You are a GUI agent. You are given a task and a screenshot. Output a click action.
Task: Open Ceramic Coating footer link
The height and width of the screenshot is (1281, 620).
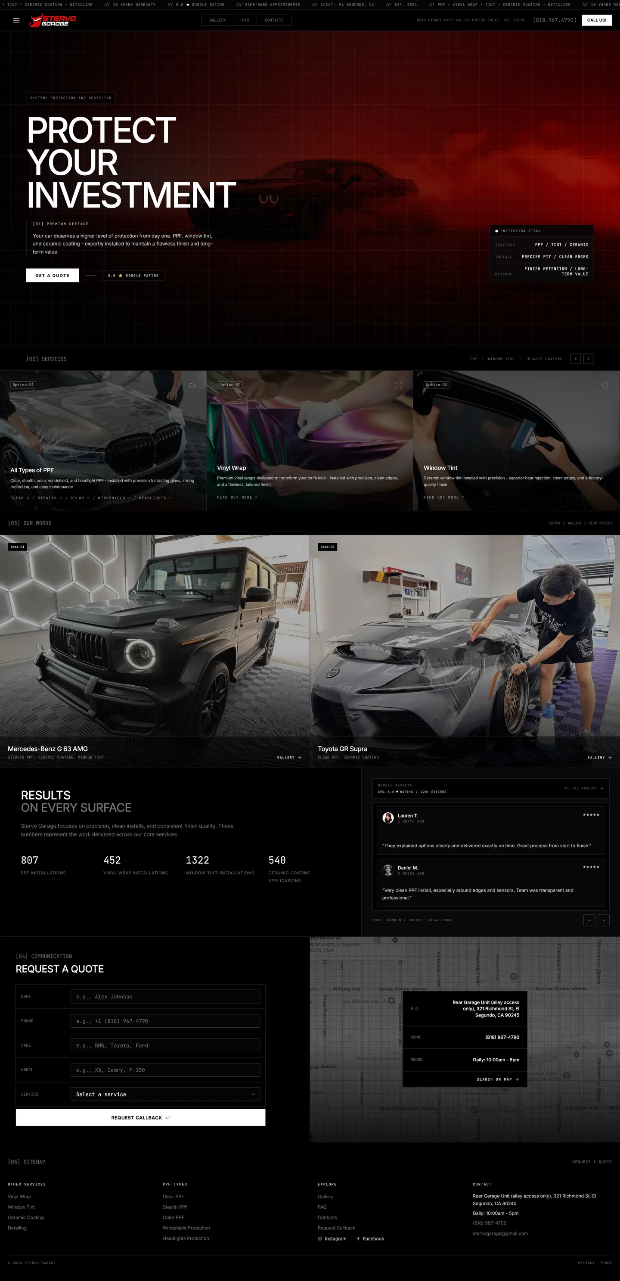point(26,1217)
